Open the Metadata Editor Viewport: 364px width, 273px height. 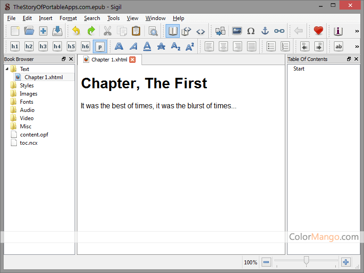pos(338,31)
